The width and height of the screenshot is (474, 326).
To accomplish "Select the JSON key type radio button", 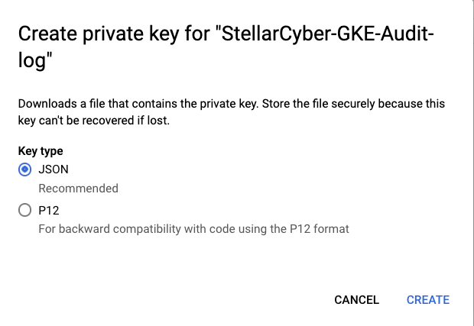I will (x=24, y=169).
